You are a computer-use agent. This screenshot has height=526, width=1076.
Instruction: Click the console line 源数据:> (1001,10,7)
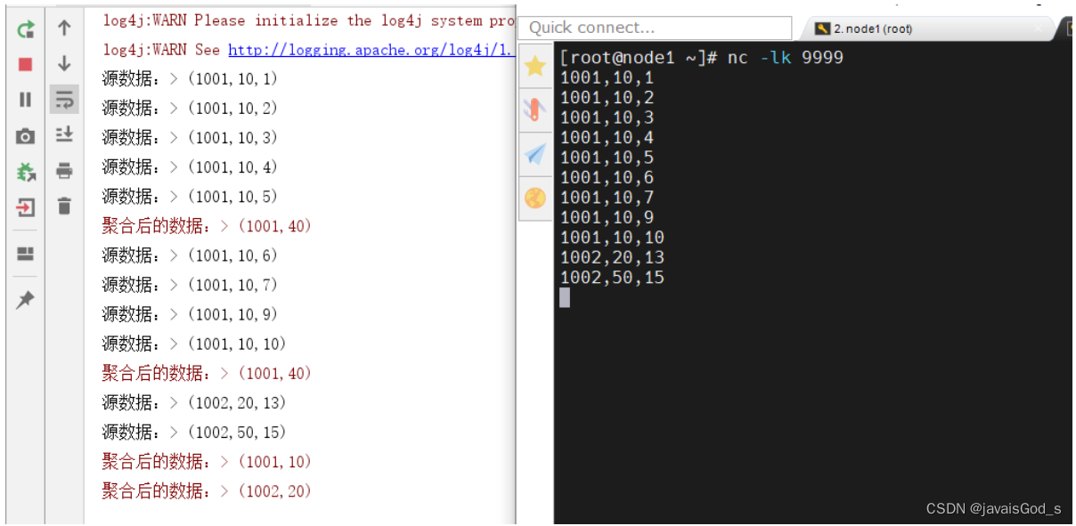[x=191, y=285]
